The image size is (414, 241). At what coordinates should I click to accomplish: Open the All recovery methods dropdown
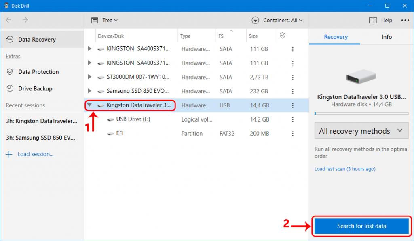361,130
